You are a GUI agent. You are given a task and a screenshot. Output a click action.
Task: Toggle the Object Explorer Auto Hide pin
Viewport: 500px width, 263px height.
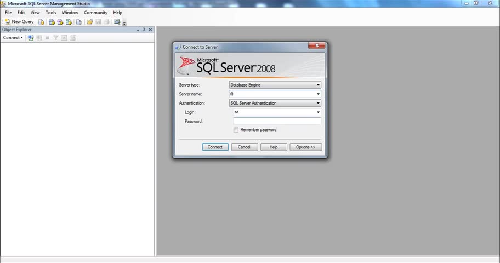tap(144, 30)
